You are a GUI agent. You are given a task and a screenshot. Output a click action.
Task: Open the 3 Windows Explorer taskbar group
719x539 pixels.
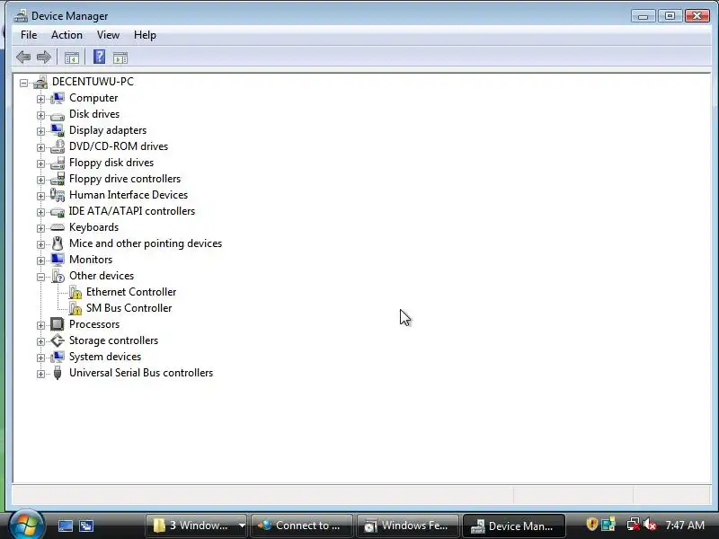tap(197, 526)
